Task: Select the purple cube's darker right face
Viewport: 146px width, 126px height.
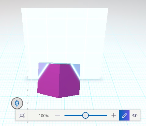Action: [x=70, y=82]
